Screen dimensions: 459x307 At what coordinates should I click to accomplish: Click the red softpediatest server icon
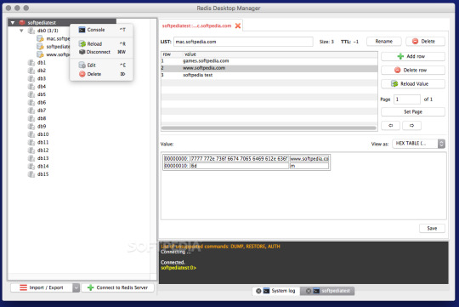(22, 23)
